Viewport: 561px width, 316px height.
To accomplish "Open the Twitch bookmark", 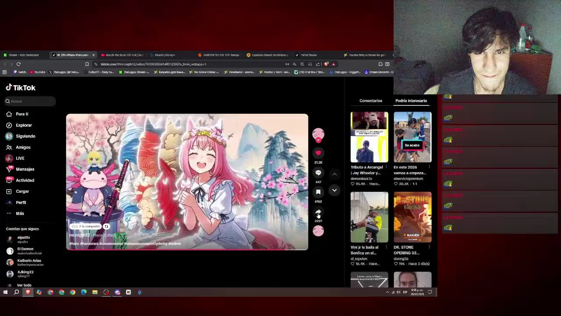I will pyautogui.click(x=20, y=72).
